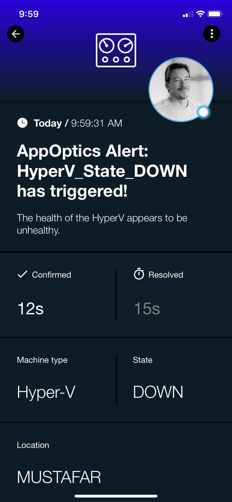Tap the Wi-Fi icon in status bar

(200, 14)
